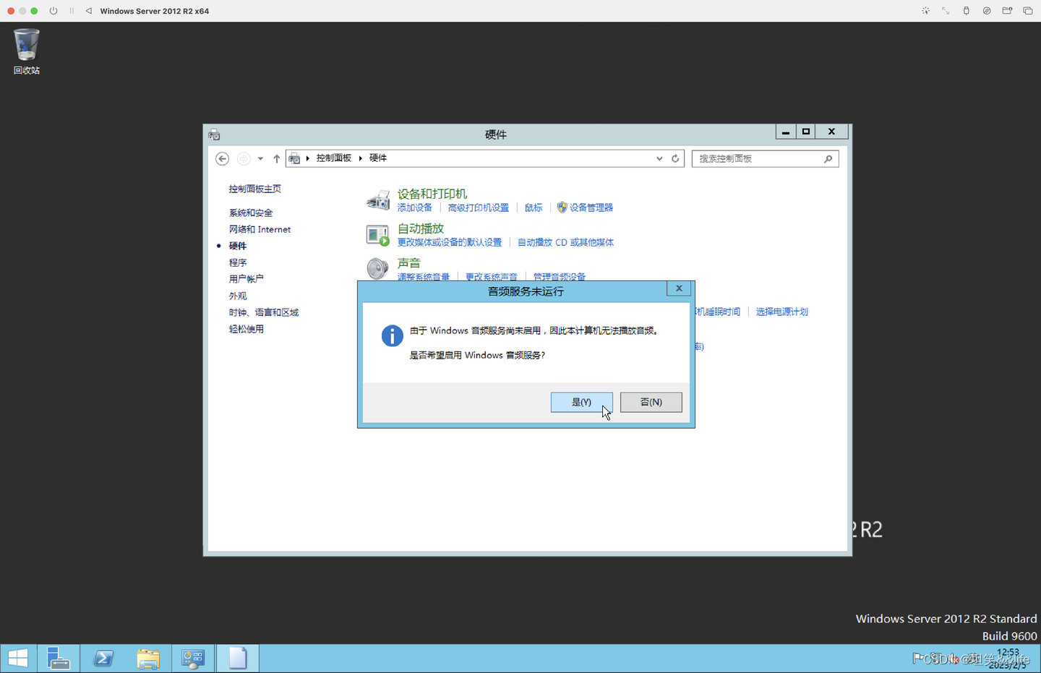Click No (否) in the audio service dialog

point(651,402)
